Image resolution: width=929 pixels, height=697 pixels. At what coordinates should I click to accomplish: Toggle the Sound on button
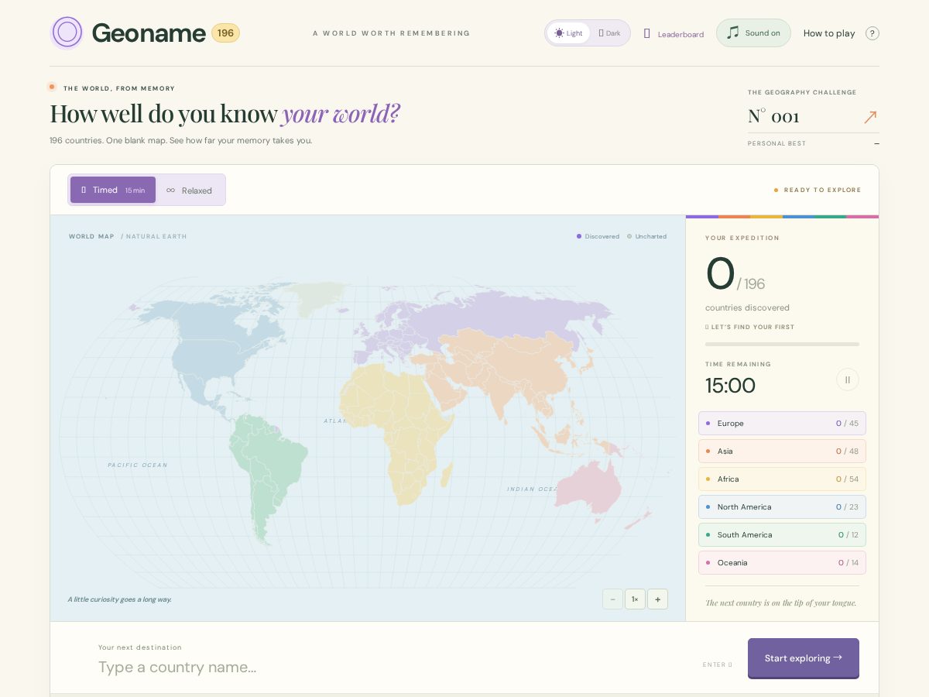coord(753,33)
